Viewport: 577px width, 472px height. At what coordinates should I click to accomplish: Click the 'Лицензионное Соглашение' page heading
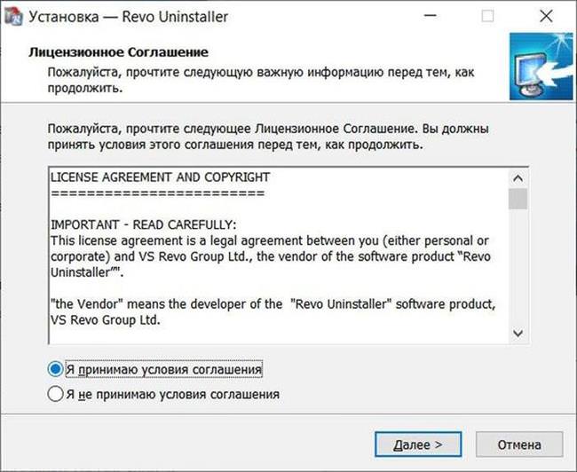click(x=118, y=51)
